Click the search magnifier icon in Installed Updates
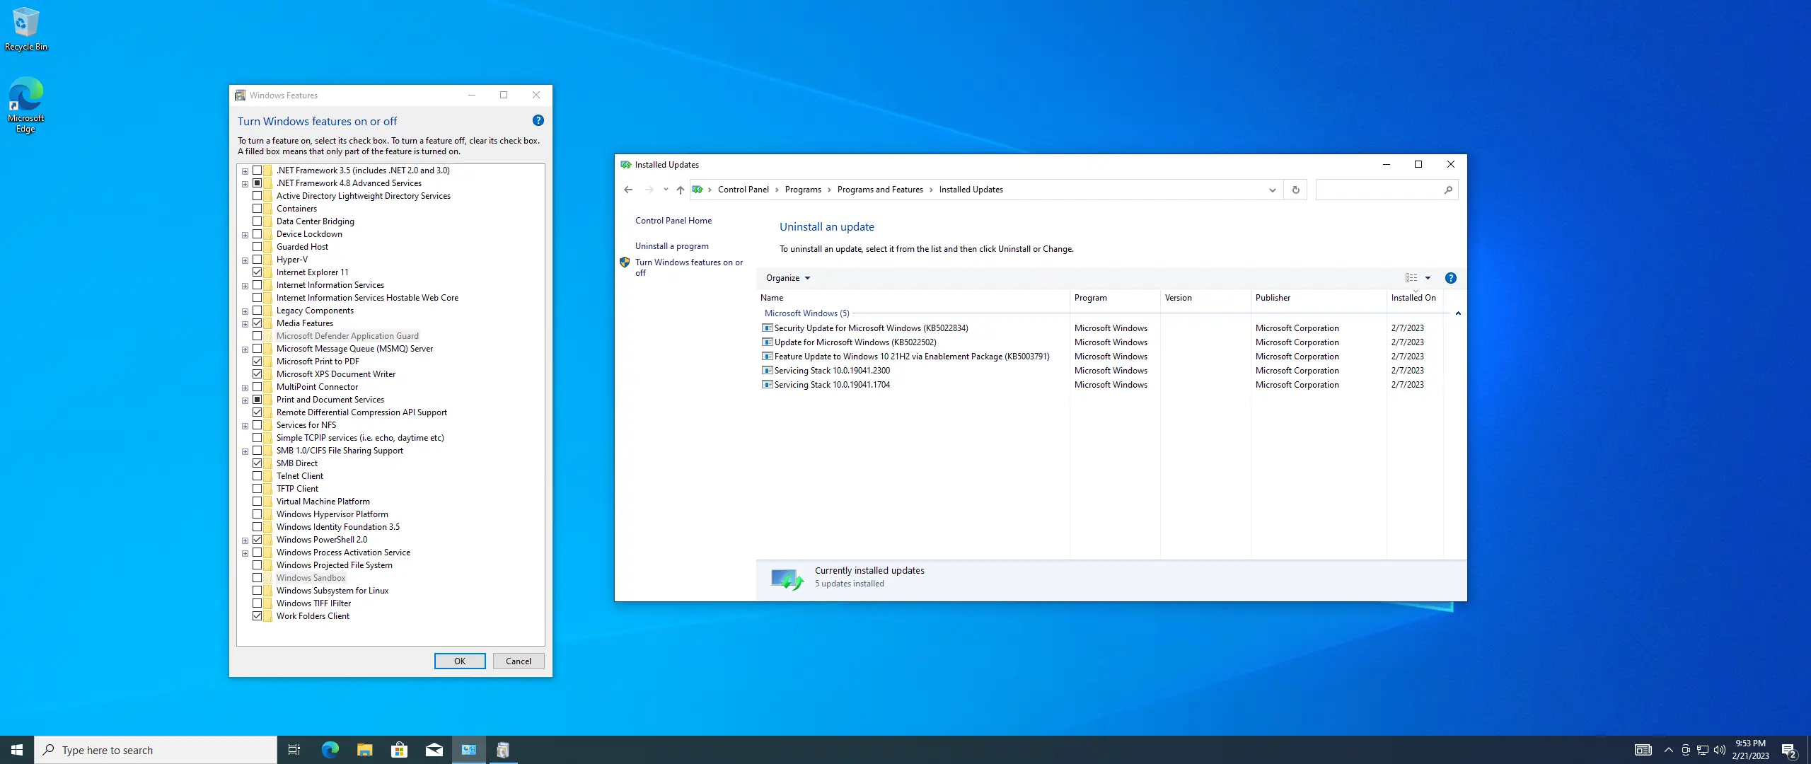This screenshot has height=764, width=1811. click(x=1447, y=190)
